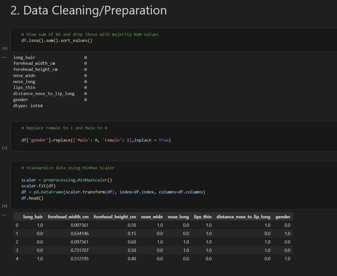
Task: Click the 0.512195 cell value
Action: tap(79, 259)
